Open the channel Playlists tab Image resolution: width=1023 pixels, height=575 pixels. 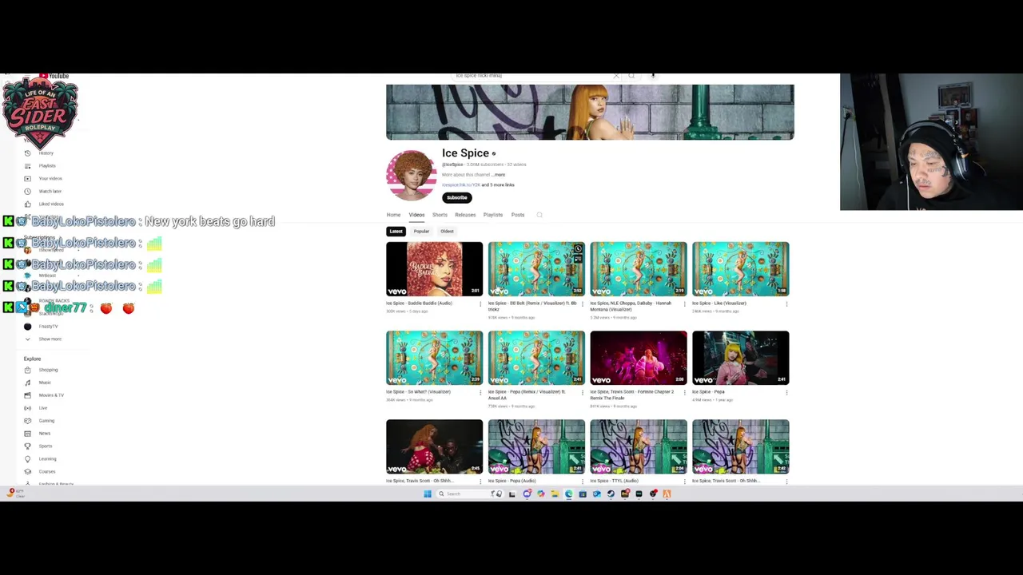point(493,215)
